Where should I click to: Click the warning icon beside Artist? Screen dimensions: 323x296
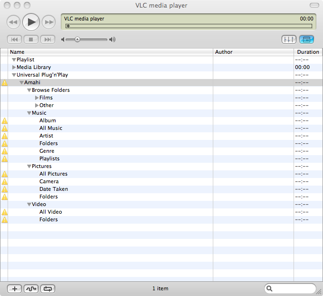[5, 136]
